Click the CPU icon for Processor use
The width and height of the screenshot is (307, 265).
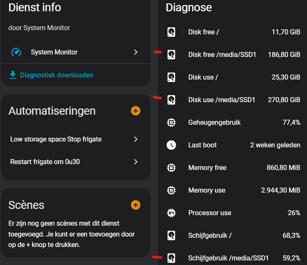pos(171,213)
